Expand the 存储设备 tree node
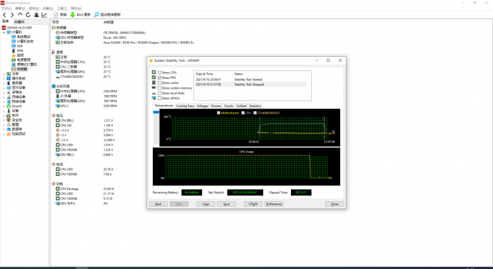The image size is (493, 269). click(x=4, y=97)
